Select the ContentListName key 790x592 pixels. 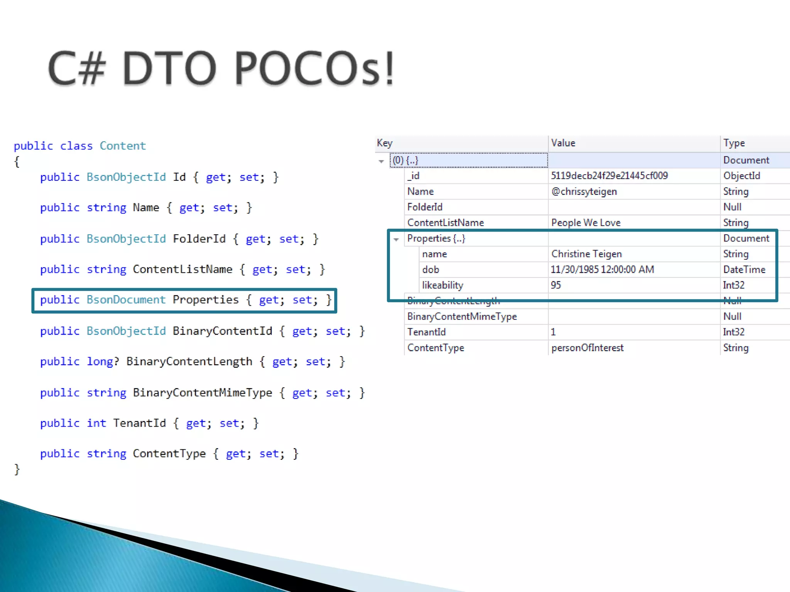pyautogui.click(x=446, y=223)
